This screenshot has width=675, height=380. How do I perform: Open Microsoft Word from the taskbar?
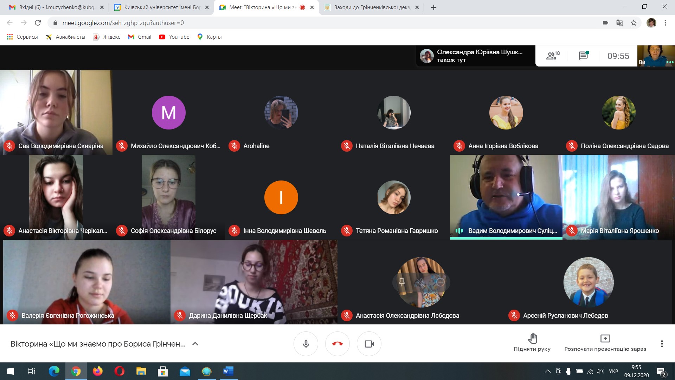(228, 371)
